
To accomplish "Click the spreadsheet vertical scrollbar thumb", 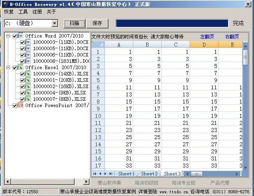I will pos(245,57).
